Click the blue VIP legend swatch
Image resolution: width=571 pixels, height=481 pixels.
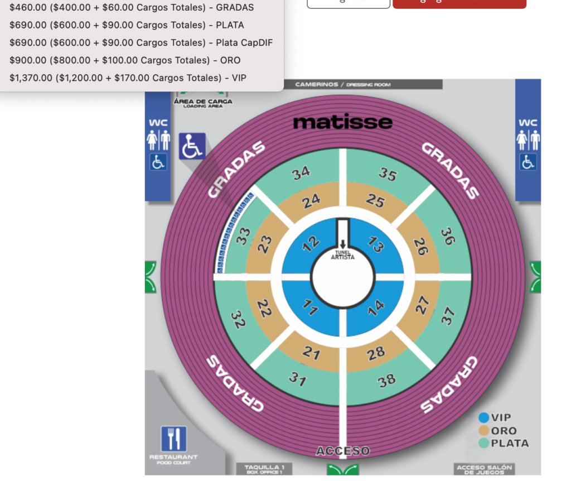click(x=483, y=417)
